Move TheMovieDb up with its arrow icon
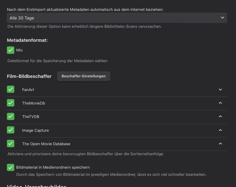 tap(220, 103)
